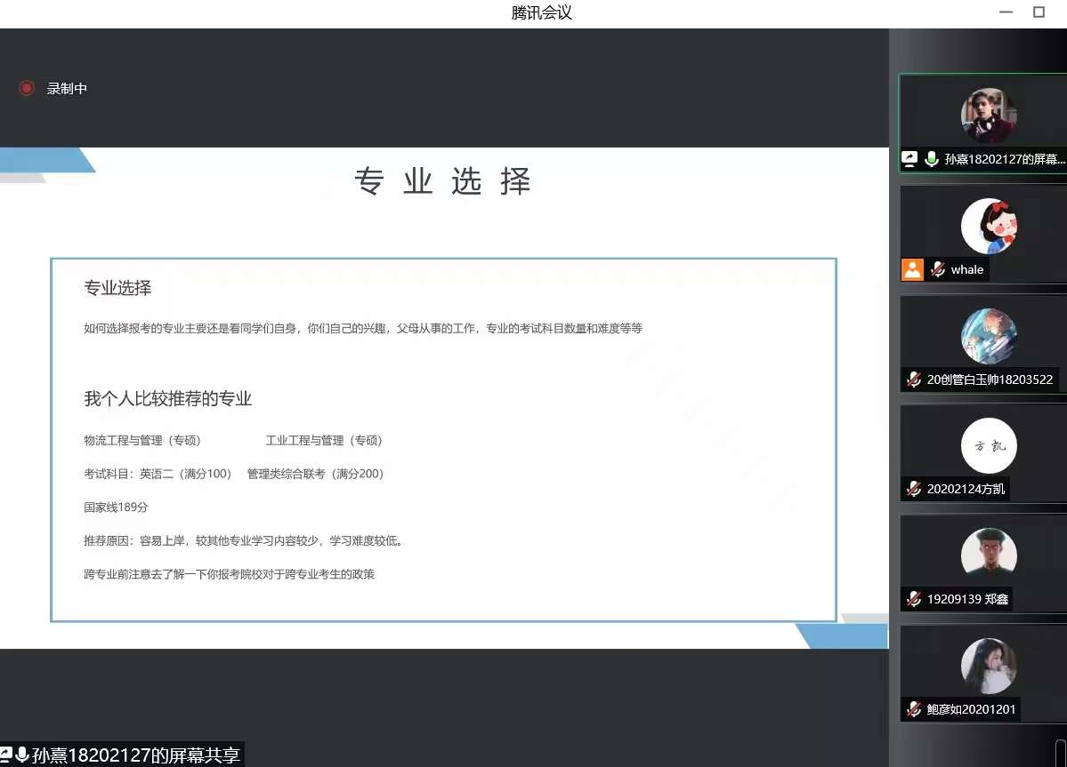Click the muted mic icon next to whale
This screenshot has width=1067, height=767.
(937, 269)
